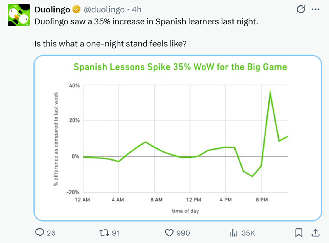Click the 26 replies count
329x243 pixels.
51,233
